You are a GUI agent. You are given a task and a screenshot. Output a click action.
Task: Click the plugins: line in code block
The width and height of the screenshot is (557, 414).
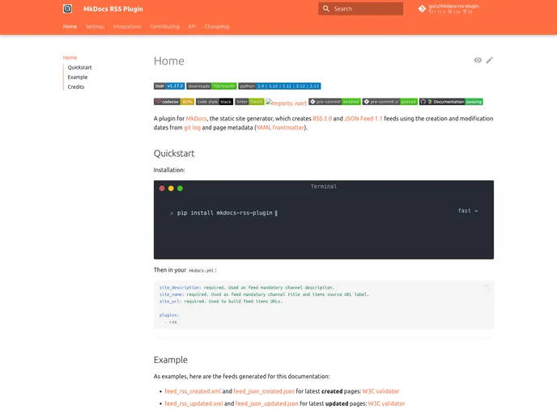click(169, 315)
